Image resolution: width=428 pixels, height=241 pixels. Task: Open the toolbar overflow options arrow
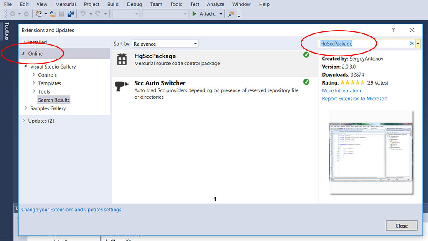239,15
